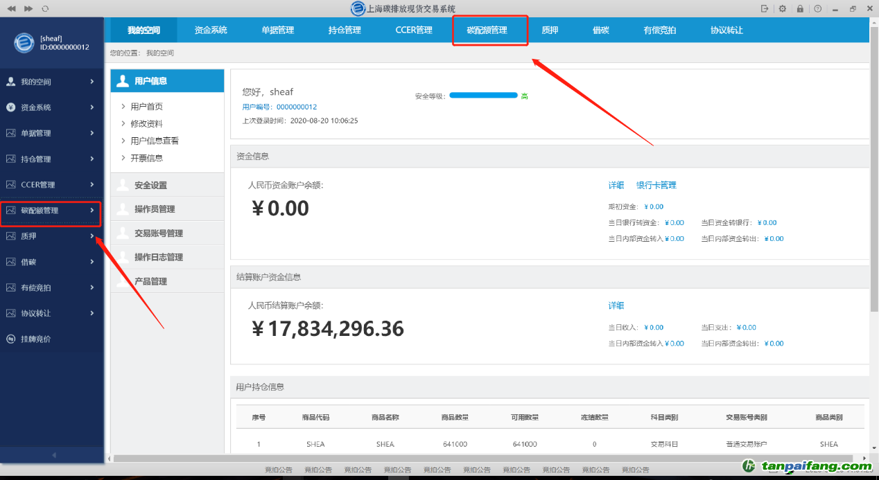Click the vertical scrollbar on the right

[874, 208]
